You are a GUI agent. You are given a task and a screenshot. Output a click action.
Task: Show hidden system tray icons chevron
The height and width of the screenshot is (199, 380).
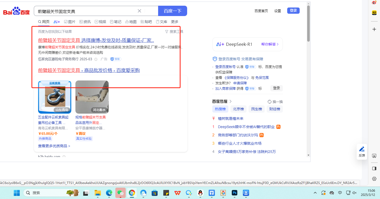[x=315, y=193]
